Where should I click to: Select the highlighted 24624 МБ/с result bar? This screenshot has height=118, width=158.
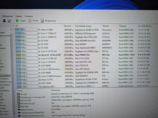pyautogui.click(x=27, y=55)
